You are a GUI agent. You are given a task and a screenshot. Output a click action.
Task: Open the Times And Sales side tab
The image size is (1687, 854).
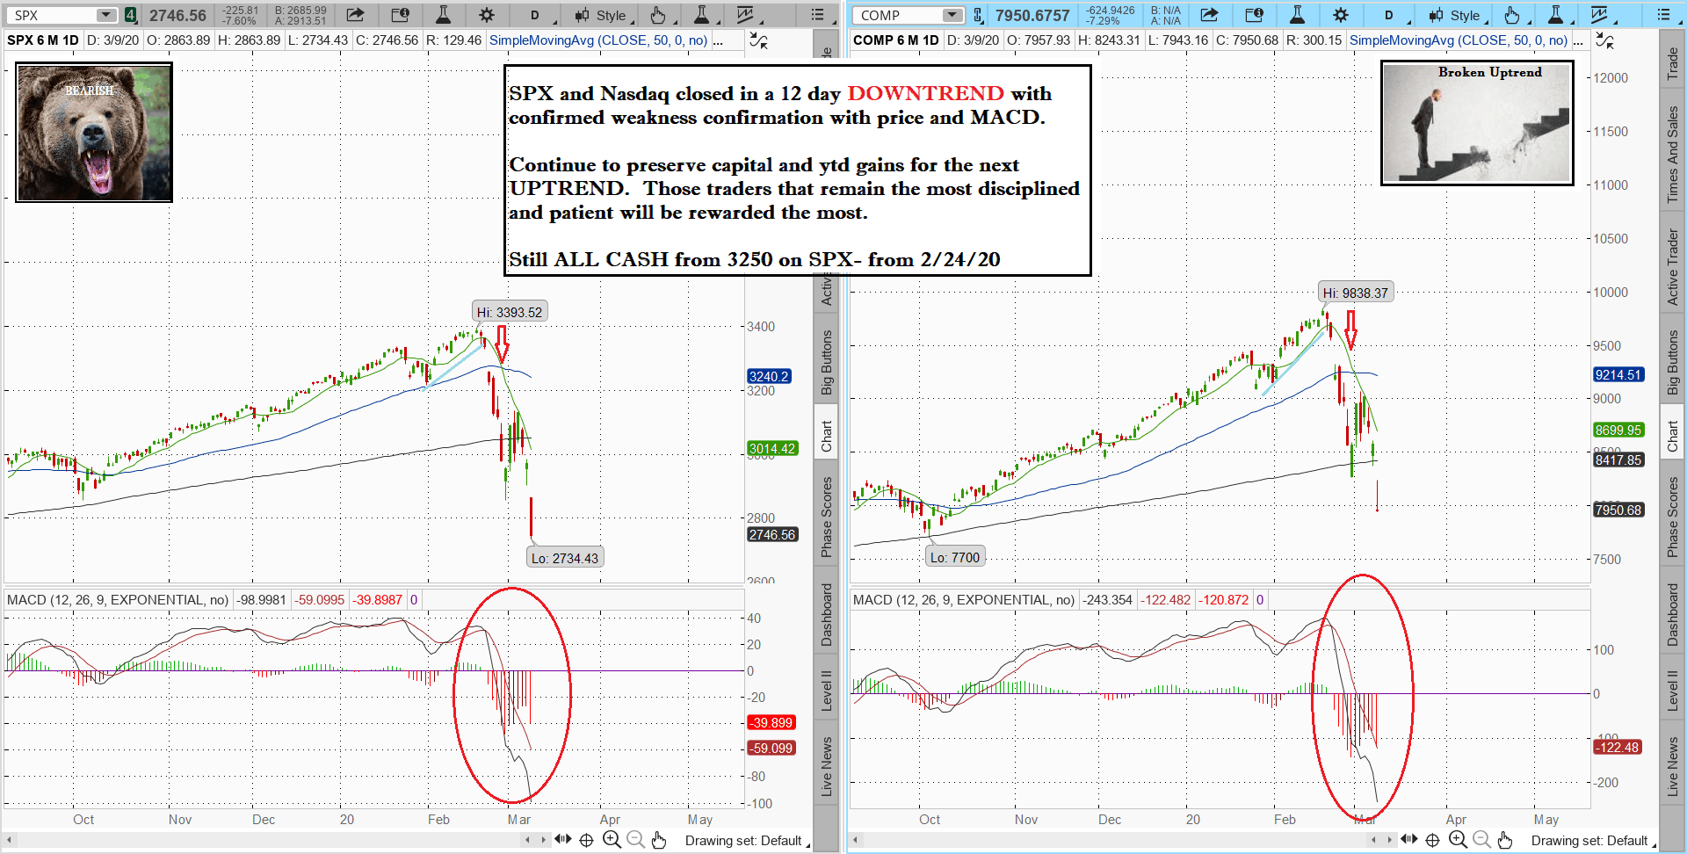pos(1673,155)
